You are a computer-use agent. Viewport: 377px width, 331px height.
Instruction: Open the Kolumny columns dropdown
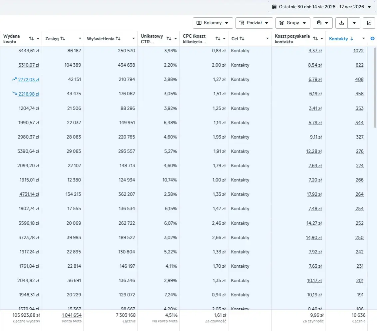(213, 23)
